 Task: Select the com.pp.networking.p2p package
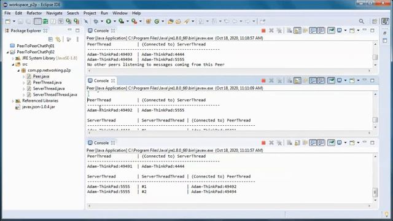coord(49,71)
